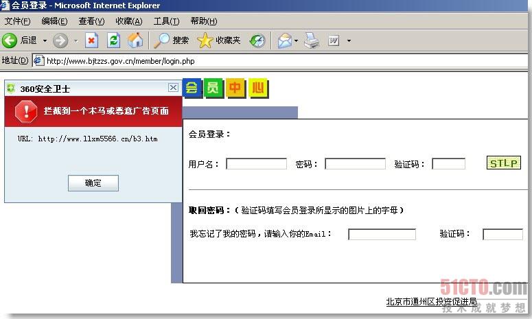Viewport: 532px width, 319px height.
Task: Stop page loading with the red X icon
Action: (91, 40)
